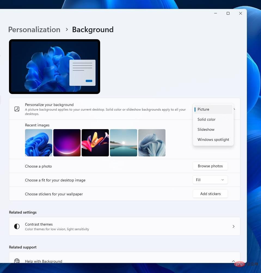The image size is (261, 273).
Task: Select Windows spotlight option
Action: pos(213,139)
